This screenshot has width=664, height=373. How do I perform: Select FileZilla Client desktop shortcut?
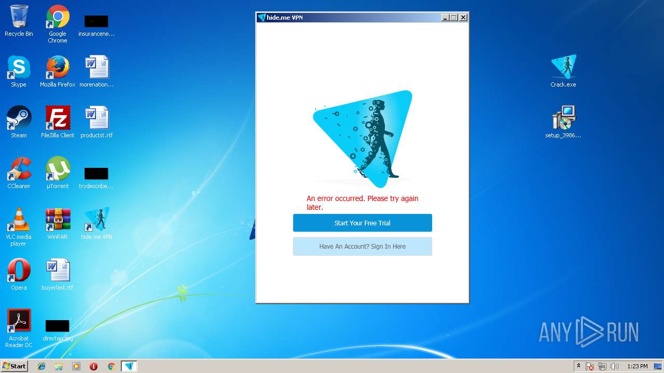(x=58, y=122)
